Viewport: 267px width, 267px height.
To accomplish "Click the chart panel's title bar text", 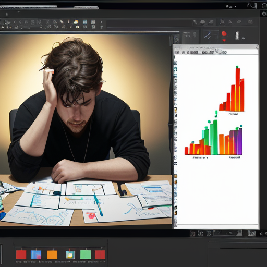I will click(202, 47).
